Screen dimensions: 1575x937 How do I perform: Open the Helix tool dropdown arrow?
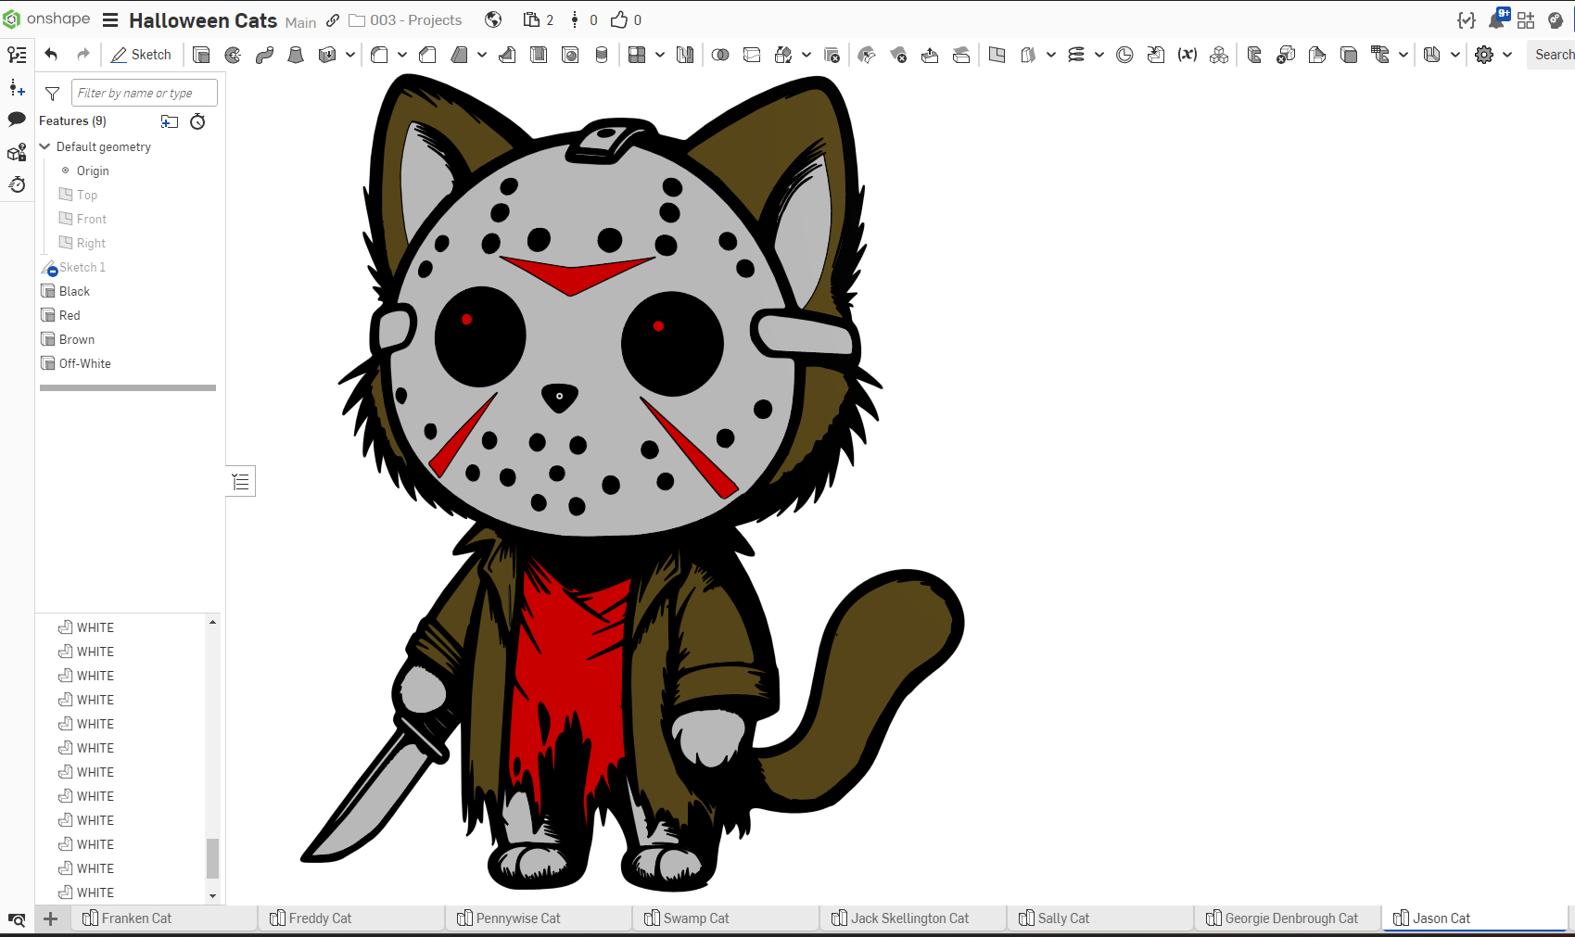pyautogui.click(x=1099, y=55)
